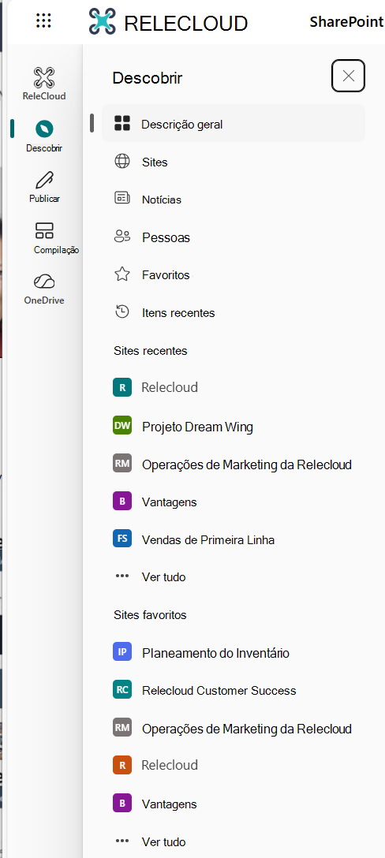Open ReleCloud home in the app bar
The width and height of the screenshot is (385, 858).
coord(44,84)
